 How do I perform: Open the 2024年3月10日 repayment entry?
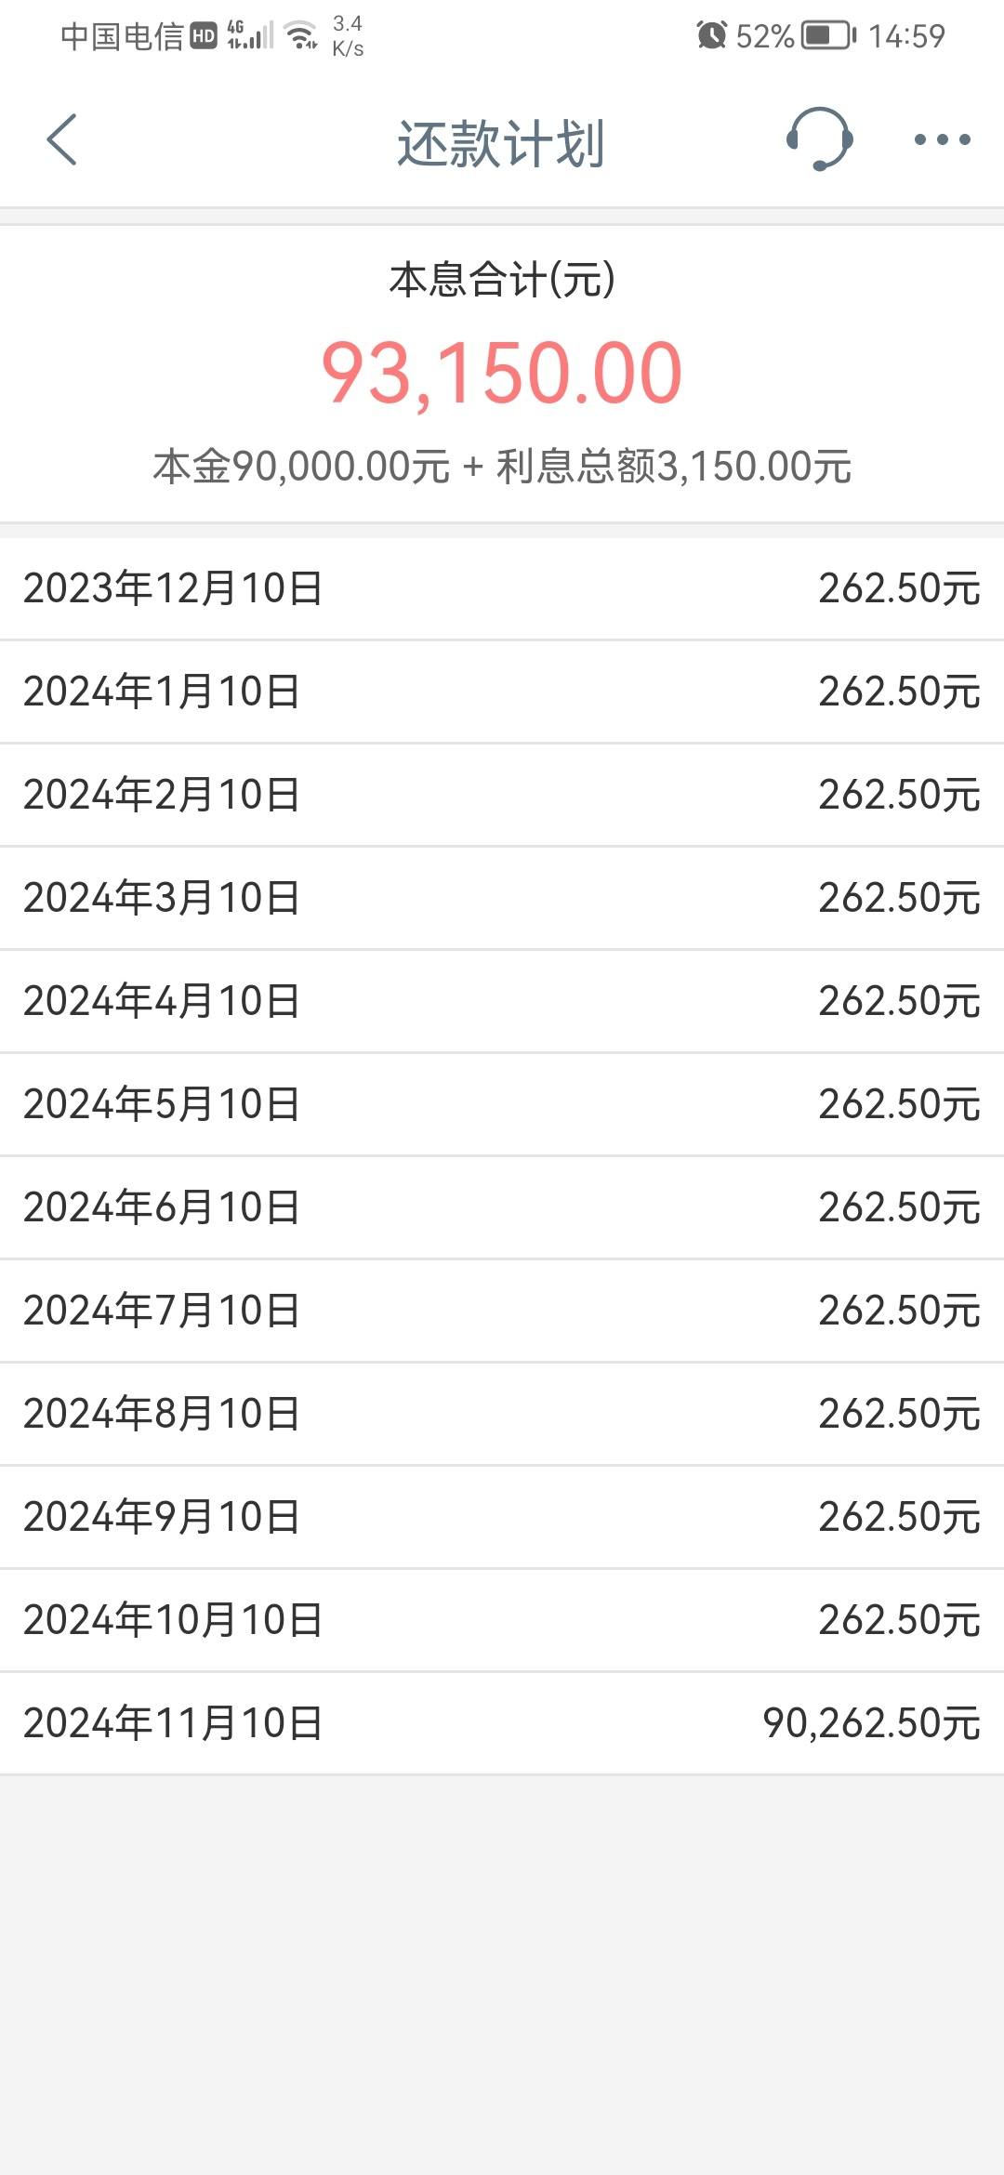pyautogui.click(x=502, y=898)
